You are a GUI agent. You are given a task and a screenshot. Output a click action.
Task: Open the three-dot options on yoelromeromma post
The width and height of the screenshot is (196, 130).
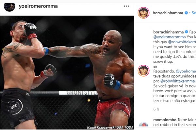(126, 6)
